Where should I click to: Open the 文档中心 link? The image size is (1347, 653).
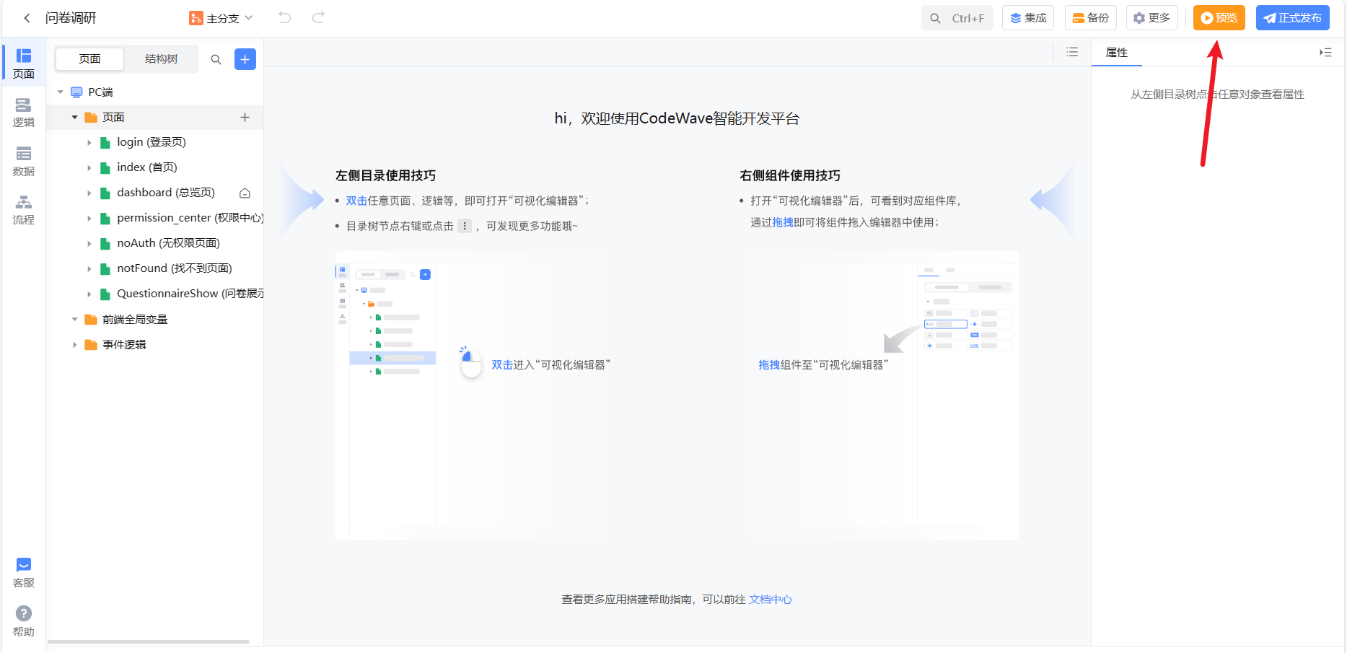[x=771, y=600]
